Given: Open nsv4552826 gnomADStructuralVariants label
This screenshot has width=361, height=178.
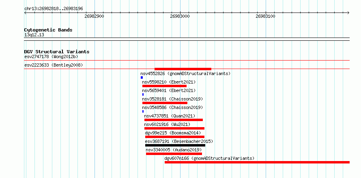Looking at the screenshot, I should pyautogui.click(x=185, y=73).
